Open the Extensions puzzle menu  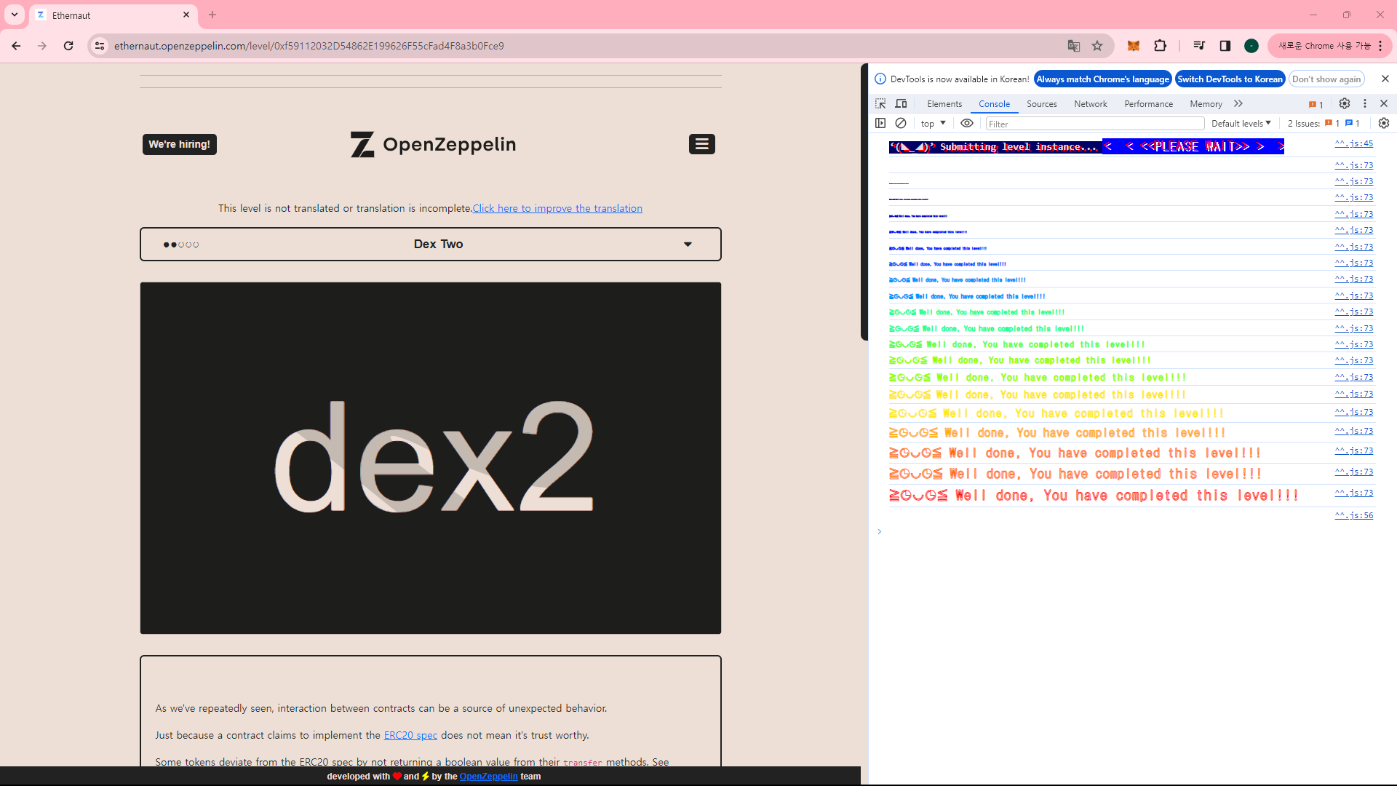point(1161,46)
